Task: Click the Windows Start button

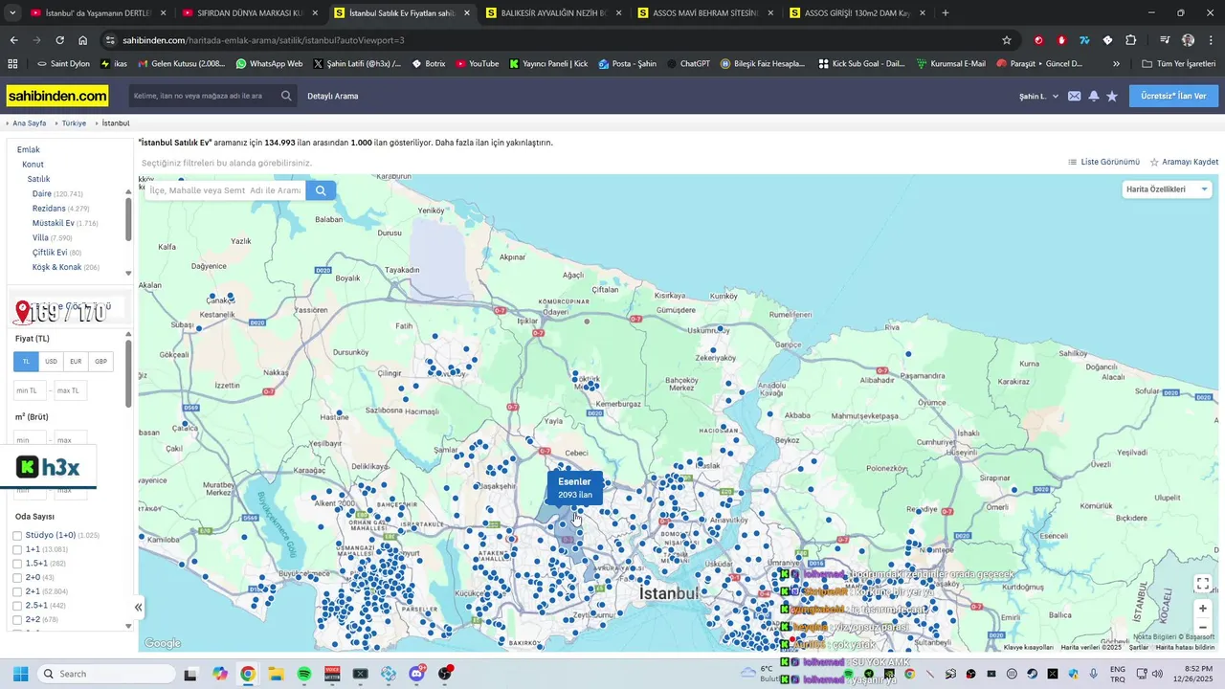Action: [x=20, y=674]
